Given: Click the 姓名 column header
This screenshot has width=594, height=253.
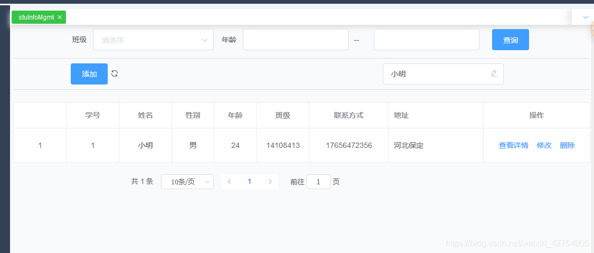Looking at the screenshot, I should tap(146, 116).
